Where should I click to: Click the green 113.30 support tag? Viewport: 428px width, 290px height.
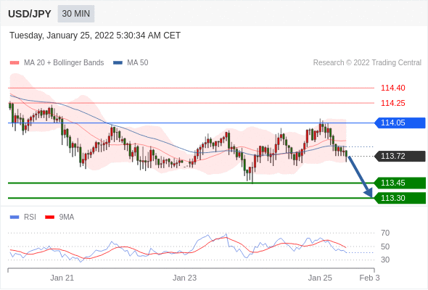(400, 198)
